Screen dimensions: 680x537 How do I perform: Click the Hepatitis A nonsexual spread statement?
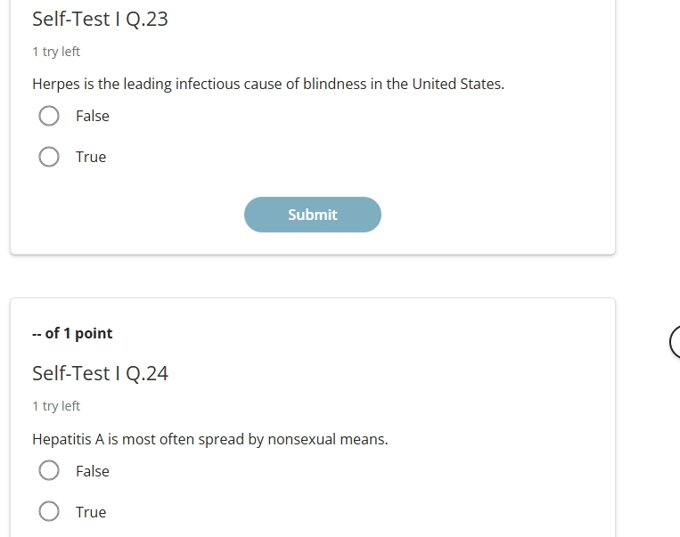pos(210,439)
